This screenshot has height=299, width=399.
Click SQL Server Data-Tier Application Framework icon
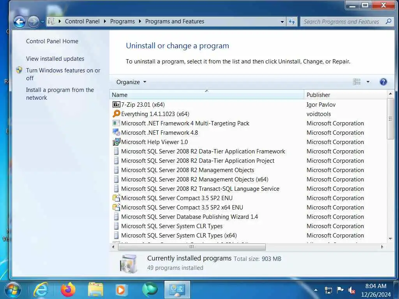[116, 151]
